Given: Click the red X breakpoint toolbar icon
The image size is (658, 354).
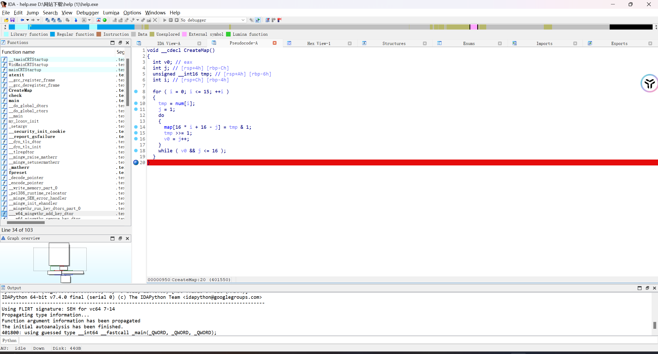Looking at the screenshot, I should 280,20.
